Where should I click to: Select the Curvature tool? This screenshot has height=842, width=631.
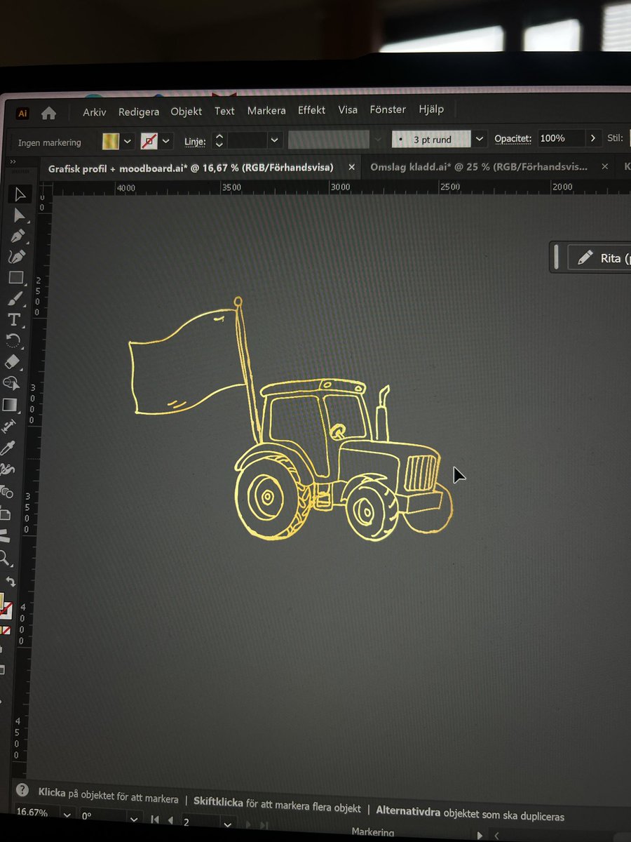(18, 257)
